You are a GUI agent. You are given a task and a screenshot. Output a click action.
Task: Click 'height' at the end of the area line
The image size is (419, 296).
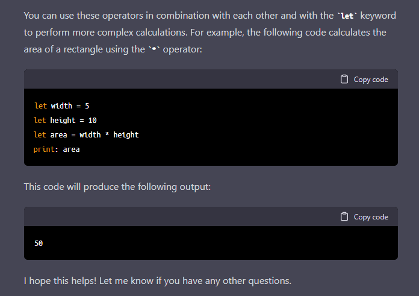pyautogui.click(x=126, y=135)
